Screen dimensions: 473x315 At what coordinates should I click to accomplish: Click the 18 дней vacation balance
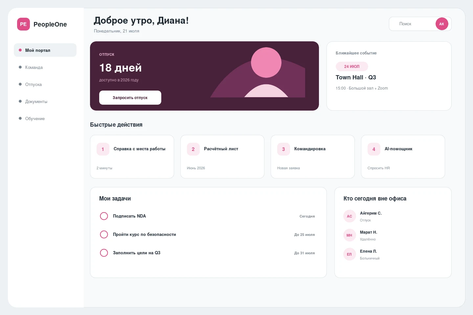pyautogui.click(x=121, y=68)
